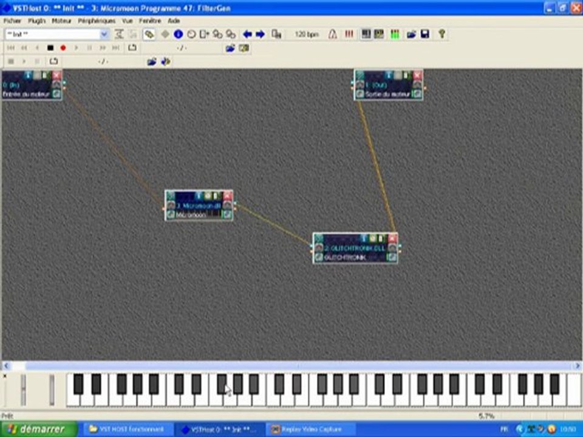Click the icon right of the blue arrows
Image resolution: width=583 pixels, height=437 pixels.
276,34
